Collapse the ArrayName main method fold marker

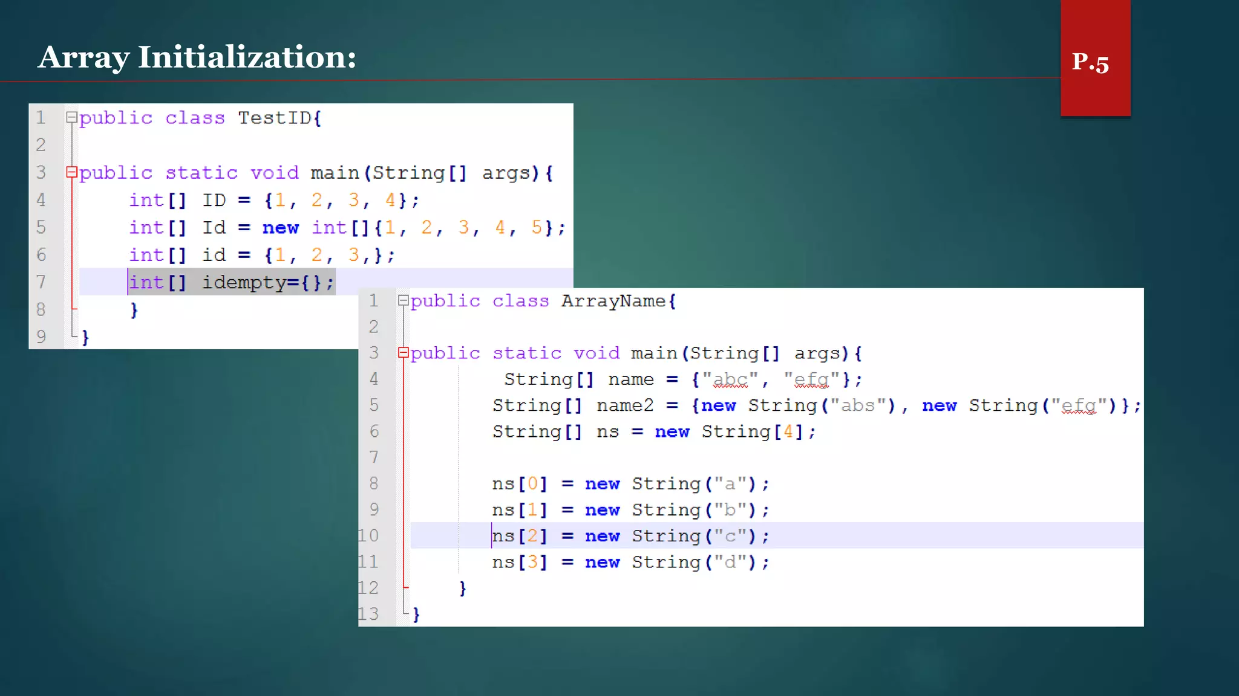click(403, 353)
